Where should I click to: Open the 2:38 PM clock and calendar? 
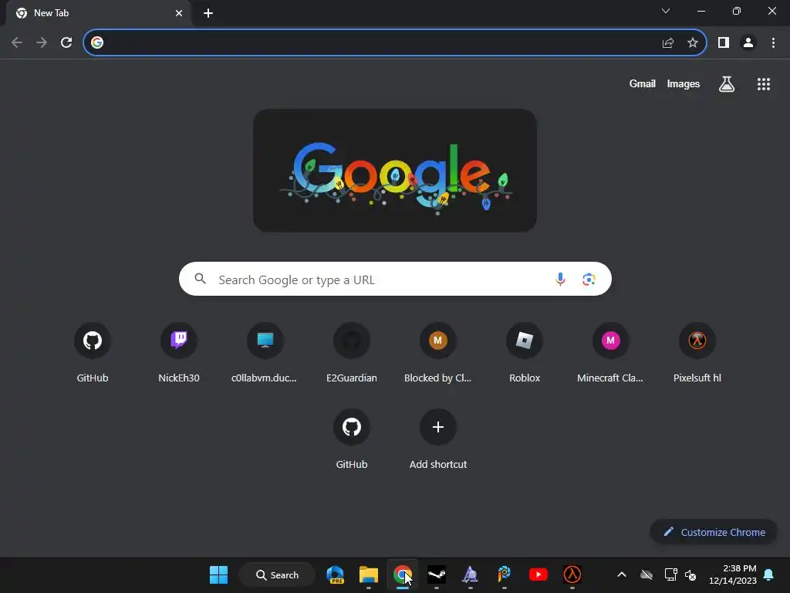(733, 574)
